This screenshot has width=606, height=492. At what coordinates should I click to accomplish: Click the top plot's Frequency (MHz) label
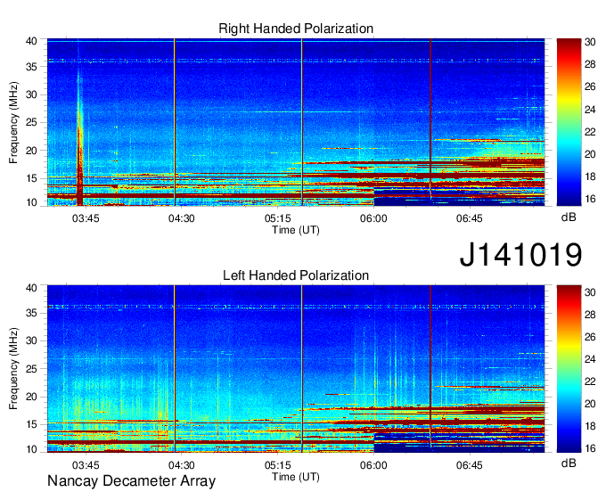[x=13, y=122]
